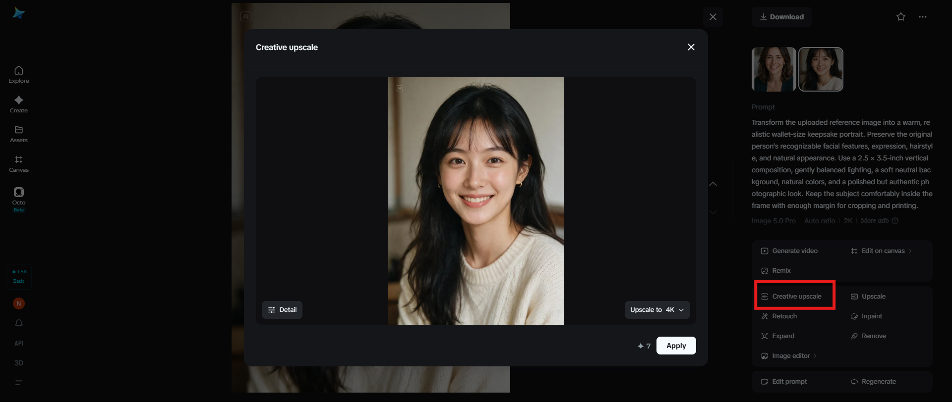Choose the Inpaint option
The width and height of the screenshot is (952, 402).
point(866,316)
